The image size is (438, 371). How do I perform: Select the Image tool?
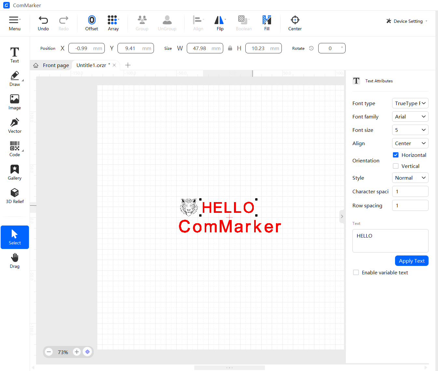pyautogui.click(x=15, y=102)
